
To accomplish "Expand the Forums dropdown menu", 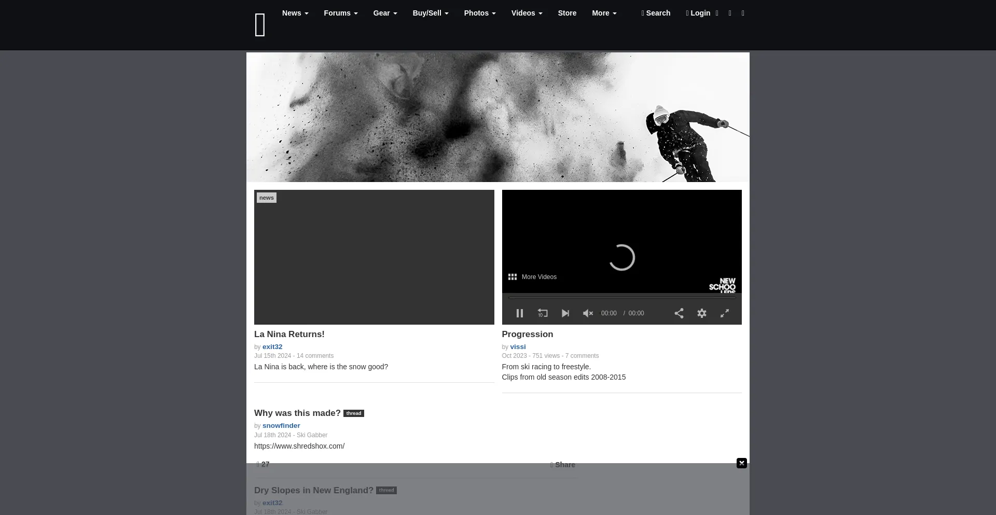I will coord(341,13).
